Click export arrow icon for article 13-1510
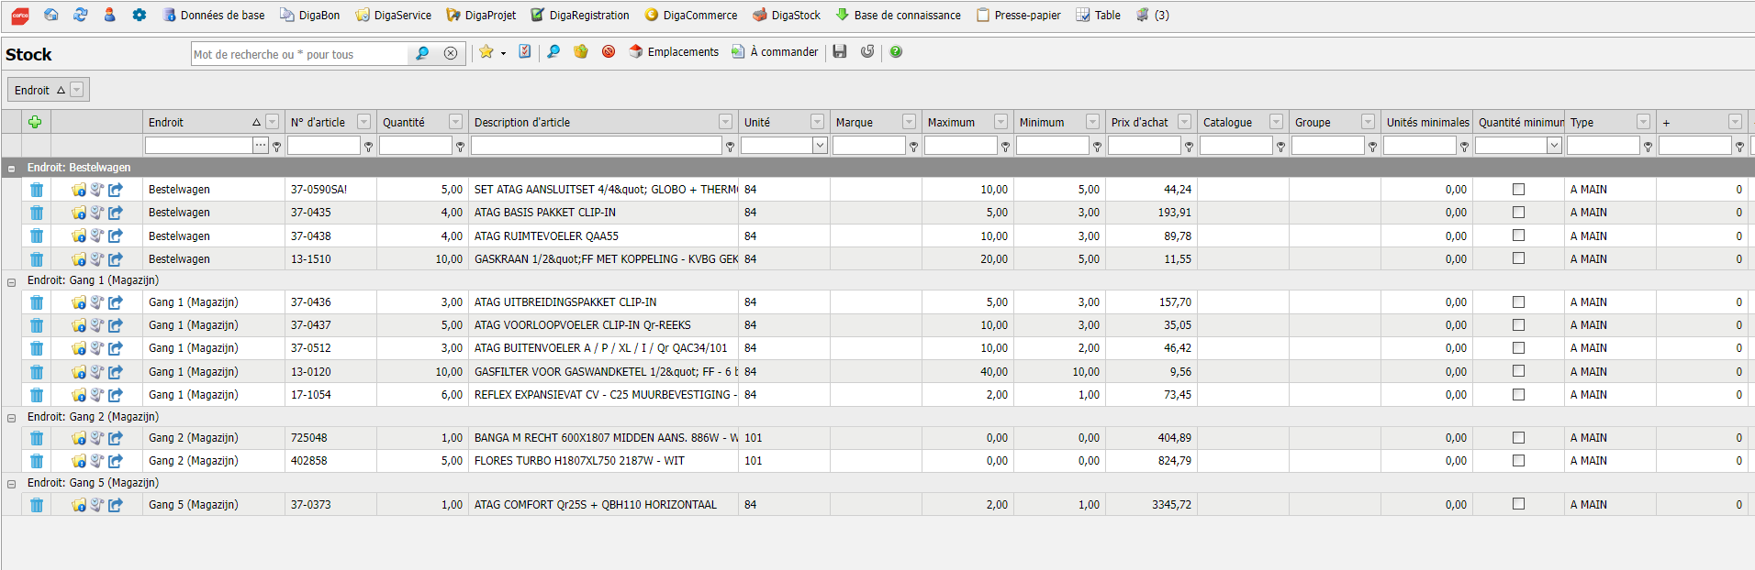 pos(116,259)
